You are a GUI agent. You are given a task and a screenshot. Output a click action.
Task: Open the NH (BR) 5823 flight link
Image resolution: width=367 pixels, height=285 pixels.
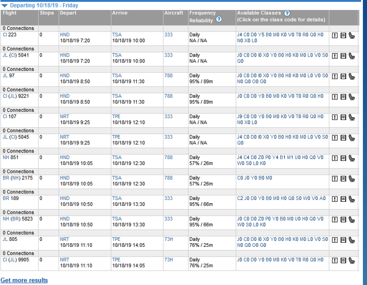pyautogui.click(x=17, y=219)
